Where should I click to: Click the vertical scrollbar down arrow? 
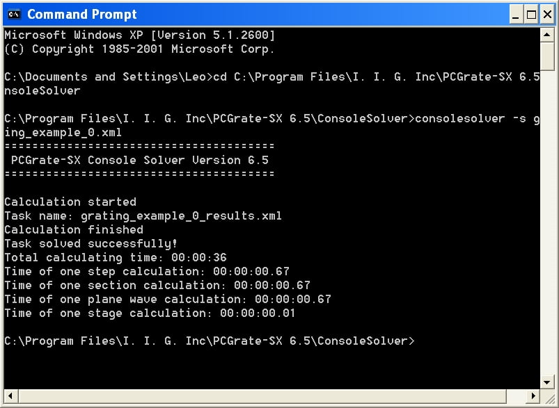point(547,382)
